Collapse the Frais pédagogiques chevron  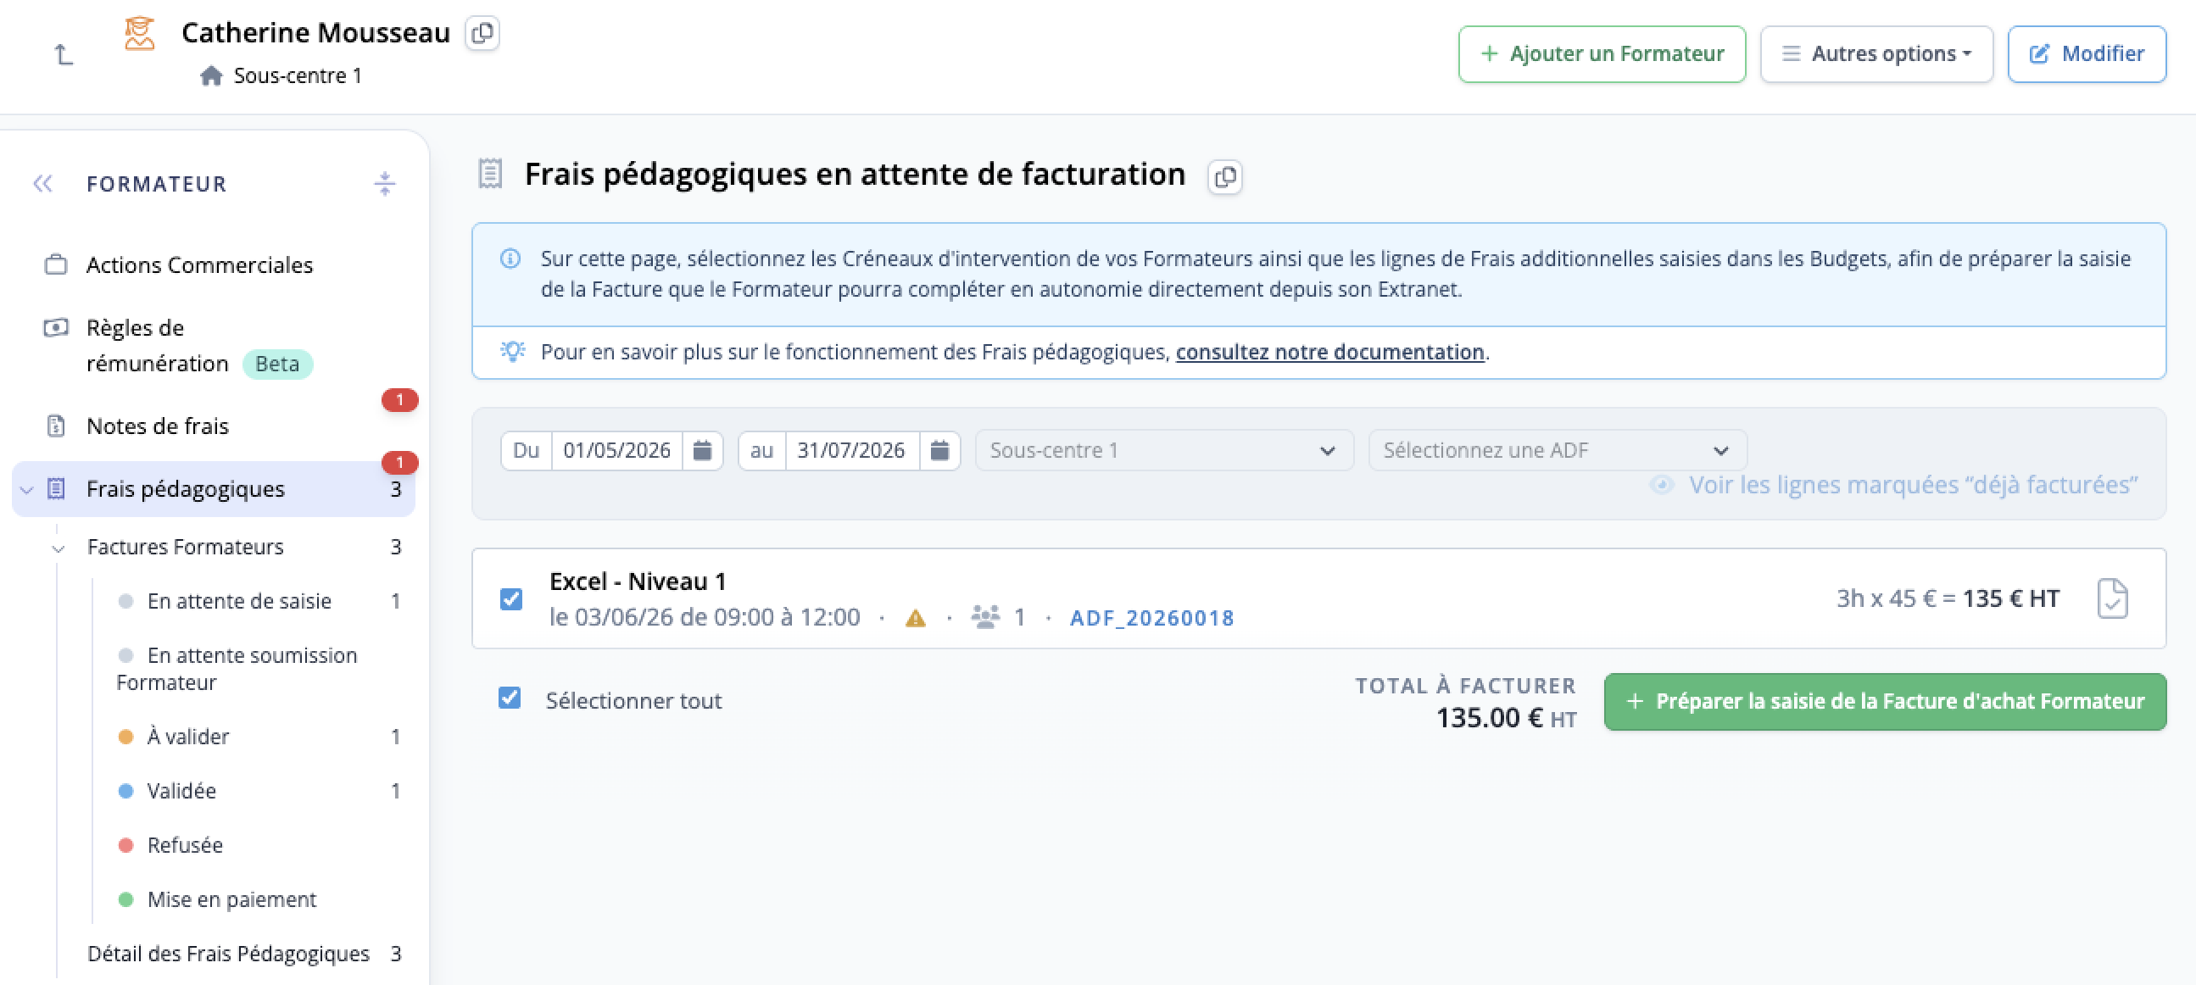(x=27, y=489)
